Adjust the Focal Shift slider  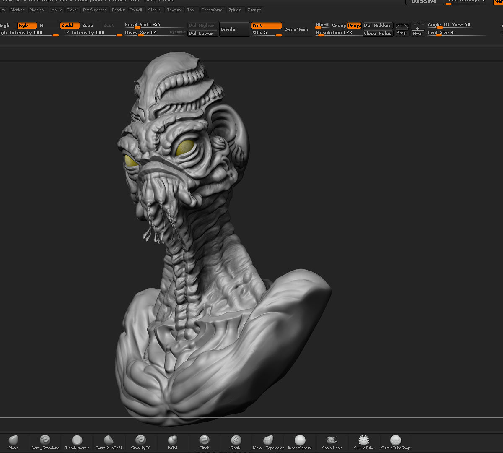point(155,25)
